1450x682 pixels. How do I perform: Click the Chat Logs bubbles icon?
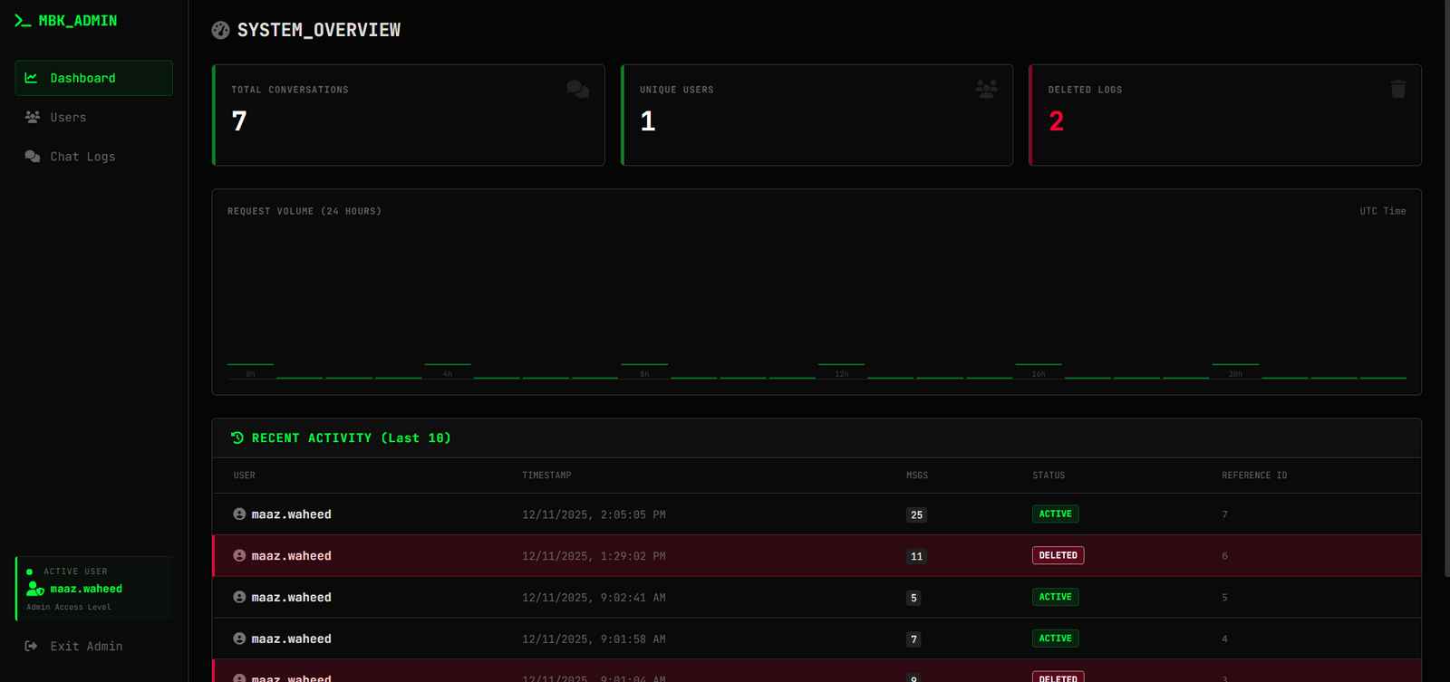pos(33,157)
